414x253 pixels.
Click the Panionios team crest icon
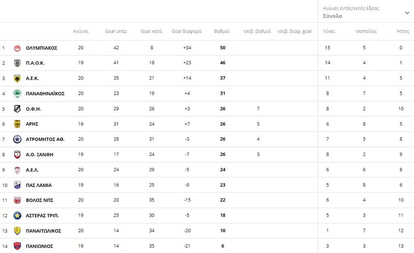pos(17,246)
